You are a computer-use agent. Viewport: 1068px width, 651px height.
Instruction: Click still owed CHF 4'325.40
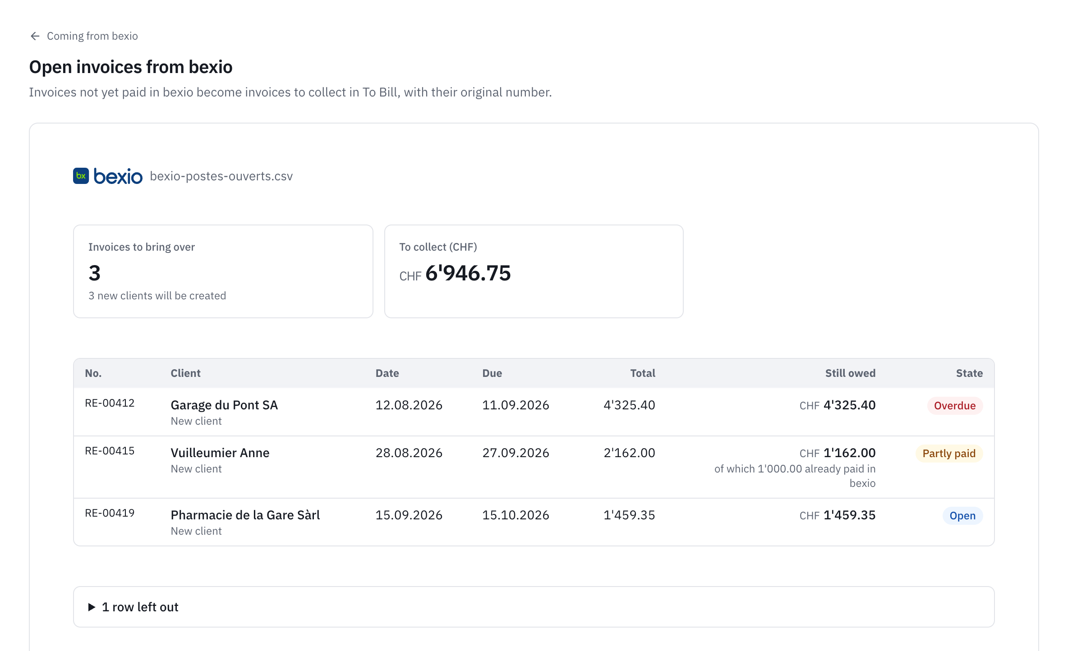coord(838,405)
